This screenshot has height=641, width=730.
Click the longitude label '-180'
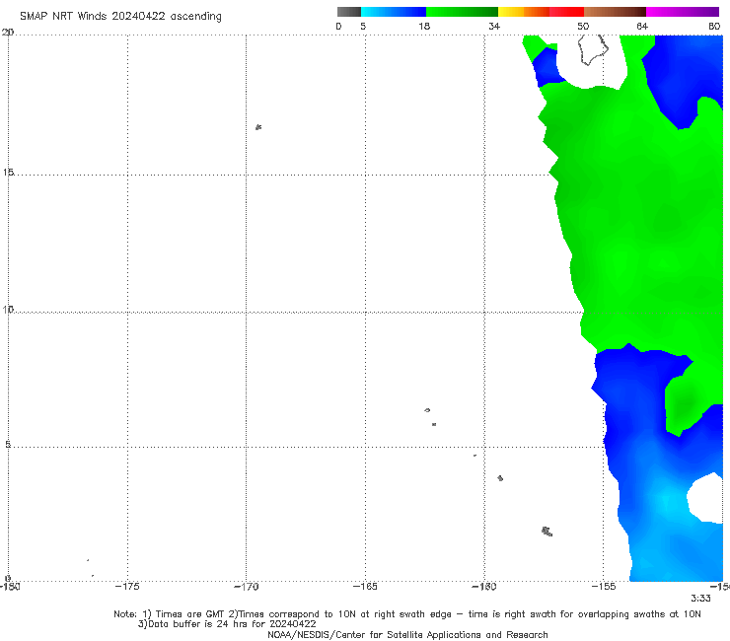click(10, 587)
